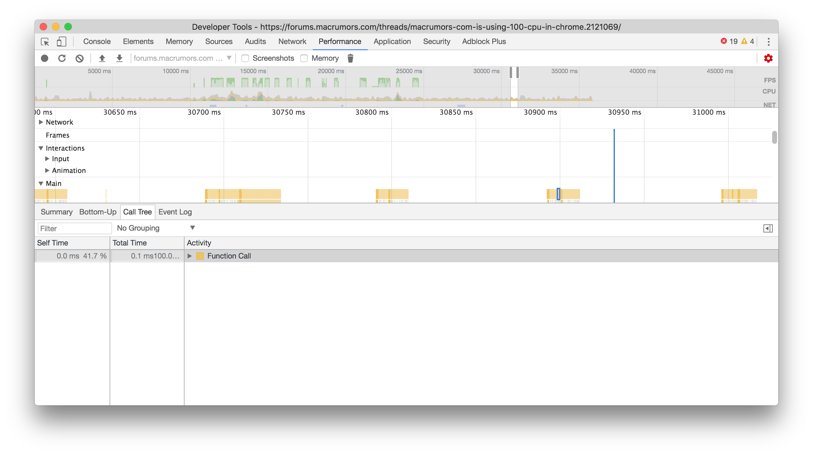
Task: Open the DevTools three-dot menu
Action: [x=768, y=42]
